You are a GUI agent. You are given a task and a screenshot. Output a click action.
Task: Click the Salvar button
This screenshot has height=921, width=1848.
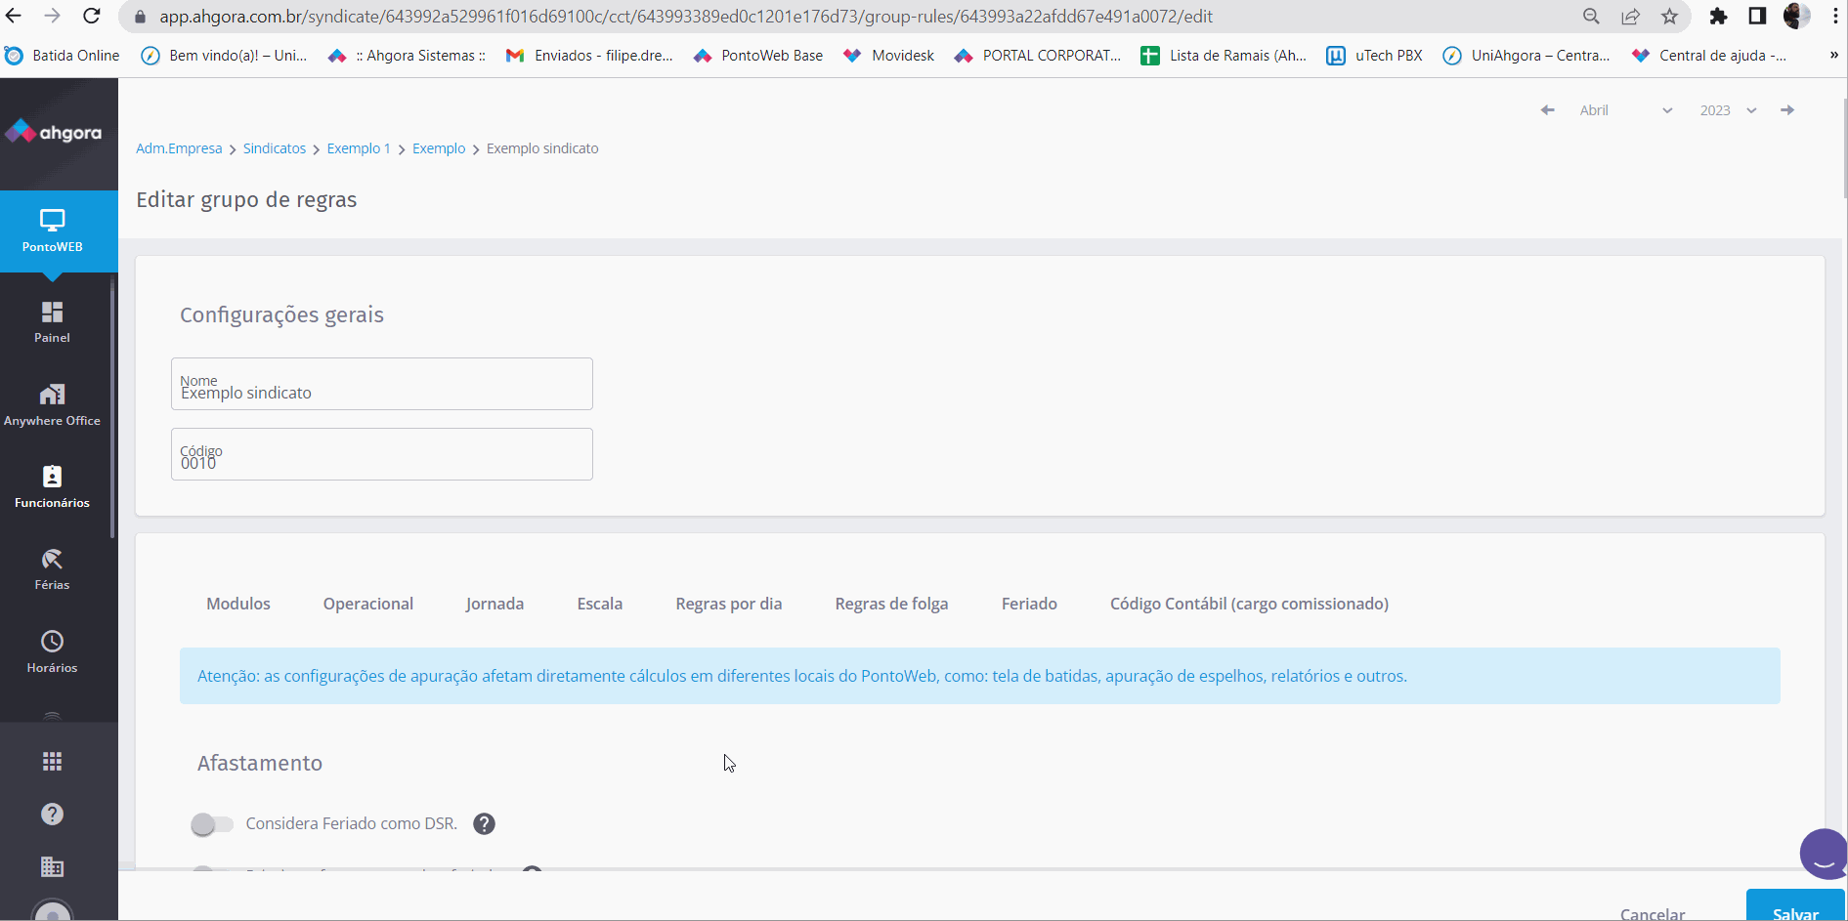coord(1795,906)
